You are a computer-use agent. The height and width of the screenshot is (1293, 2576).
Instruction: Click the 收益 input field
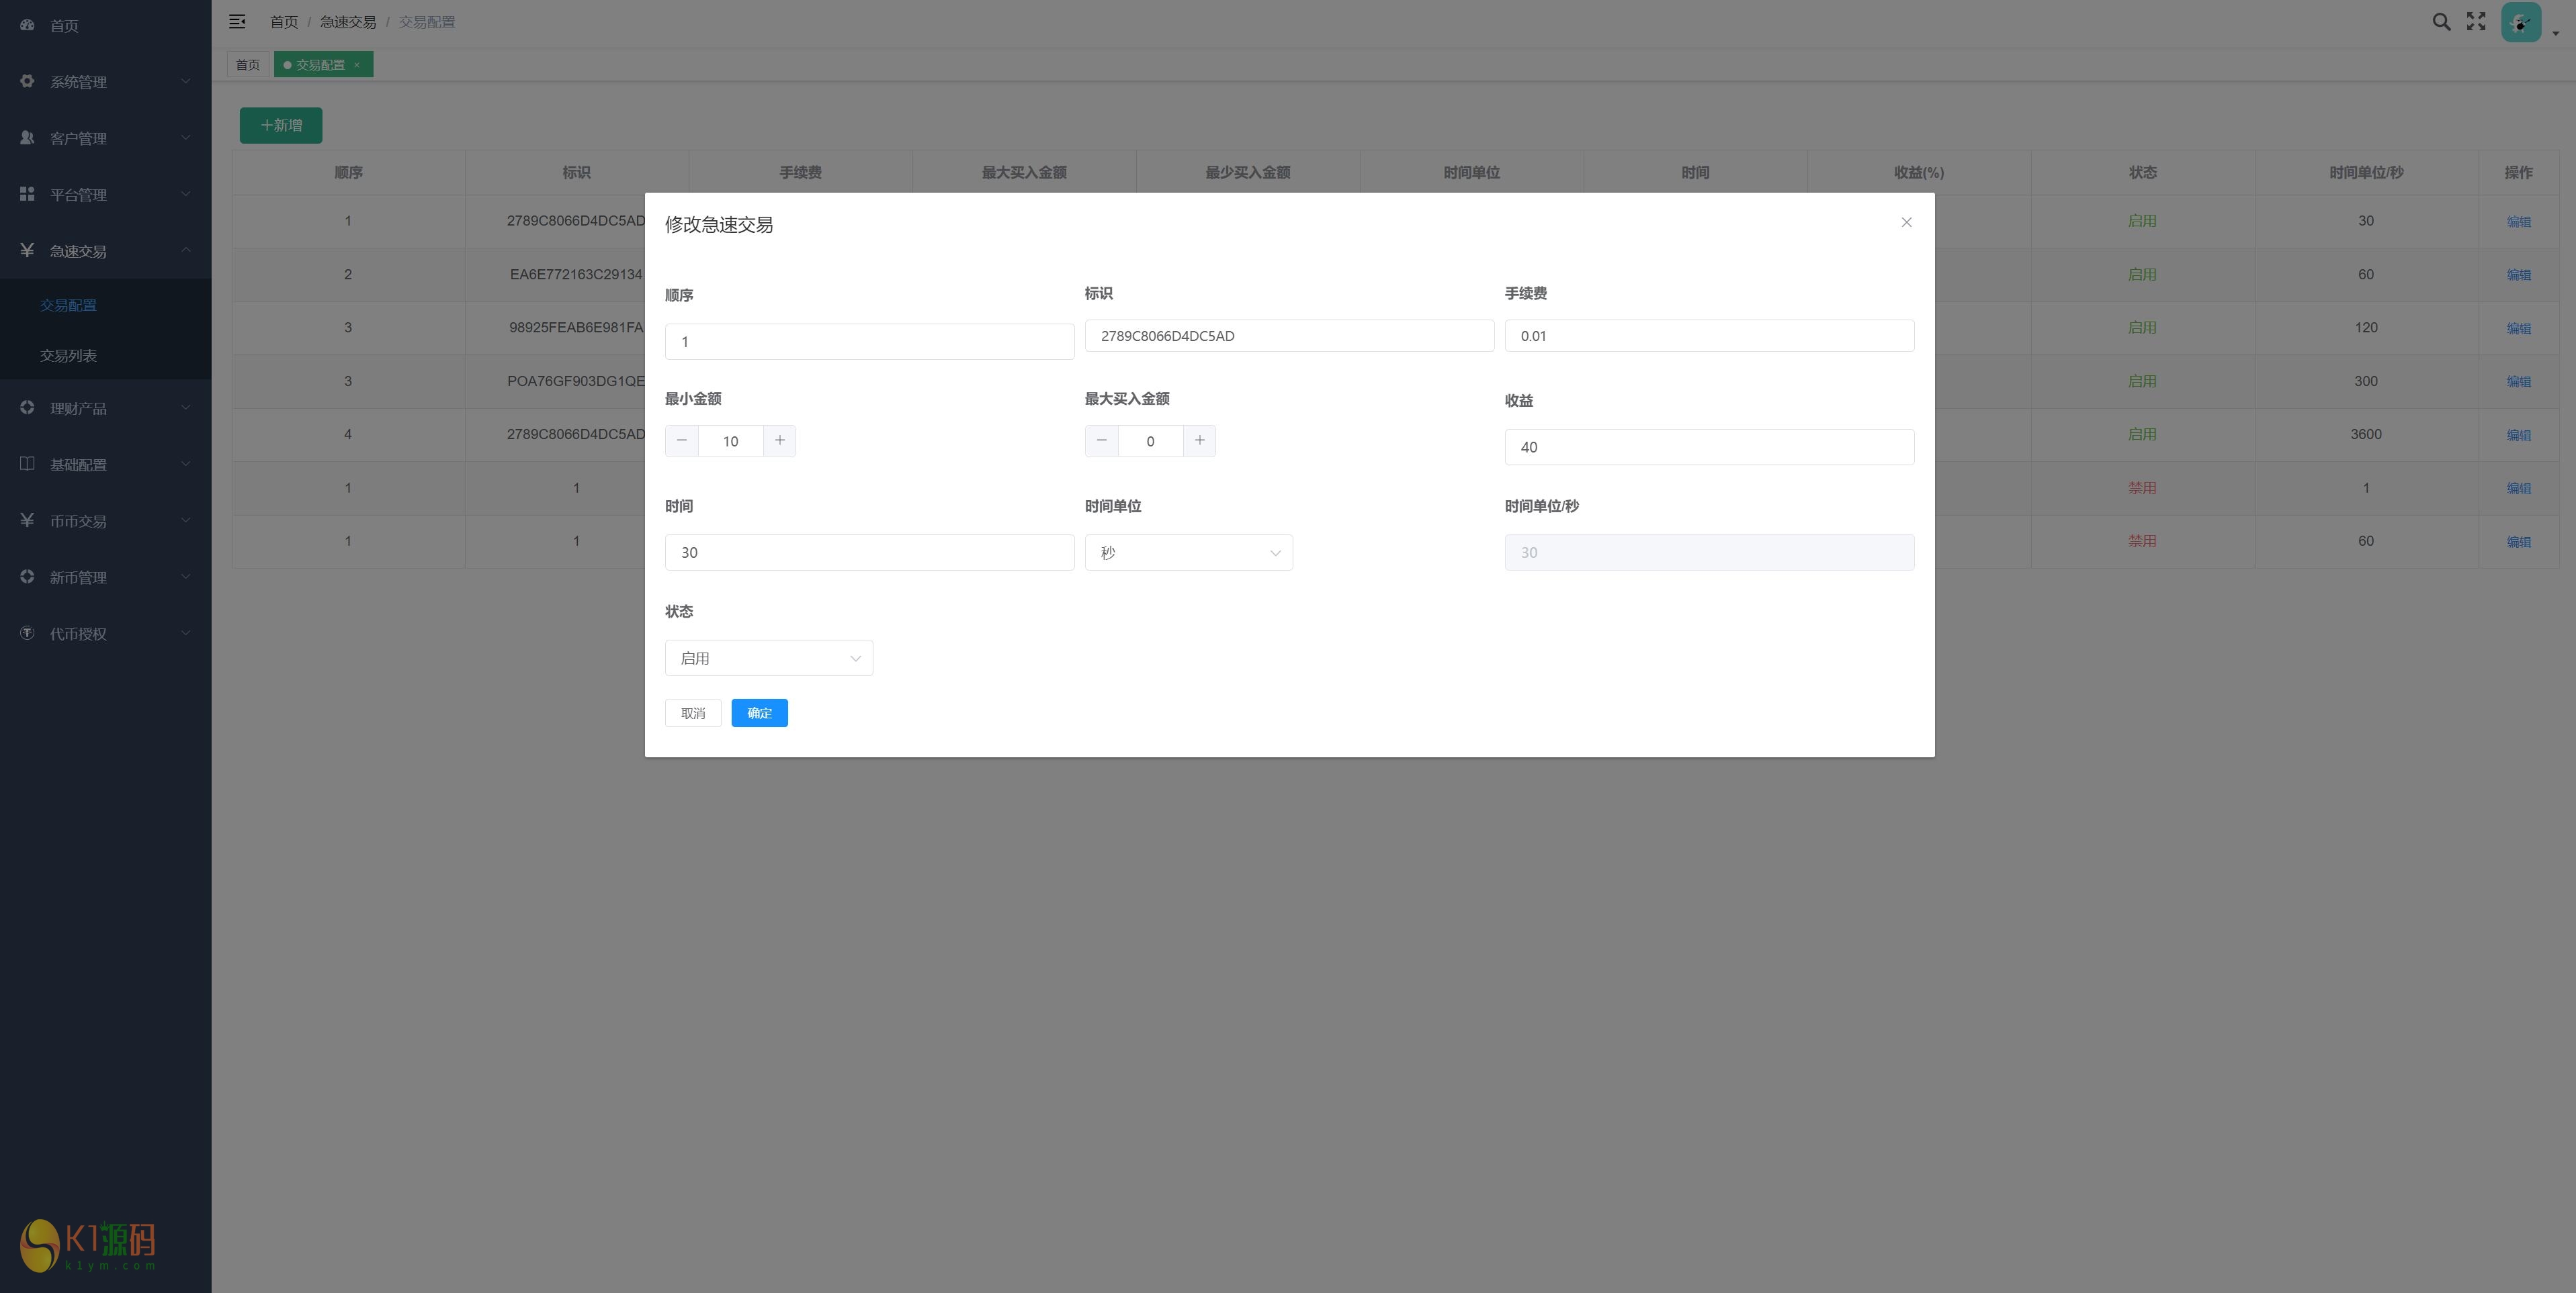(1708, 448)
